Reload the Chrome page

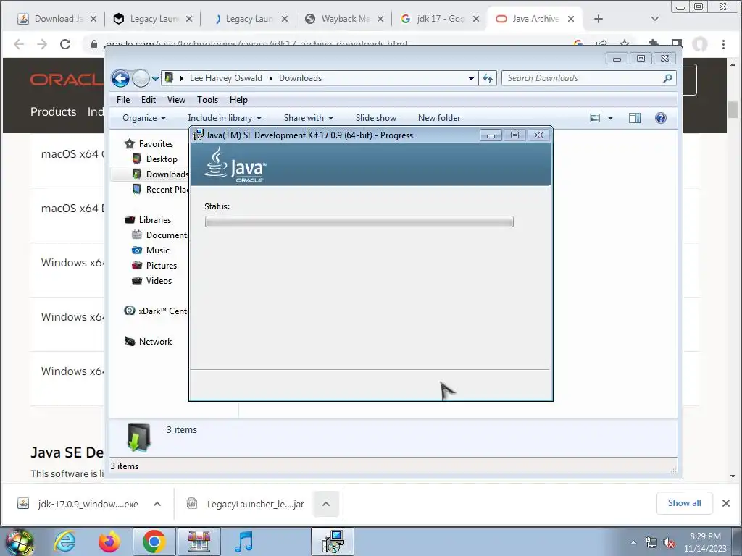(65, 44)
